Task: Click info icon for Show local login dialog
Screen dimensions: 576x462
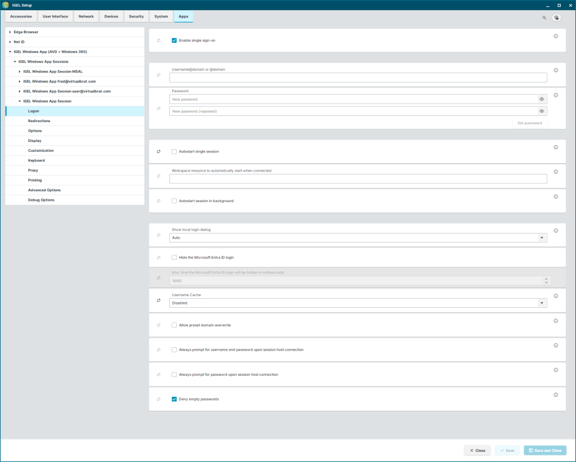Action: coord(556,231)
